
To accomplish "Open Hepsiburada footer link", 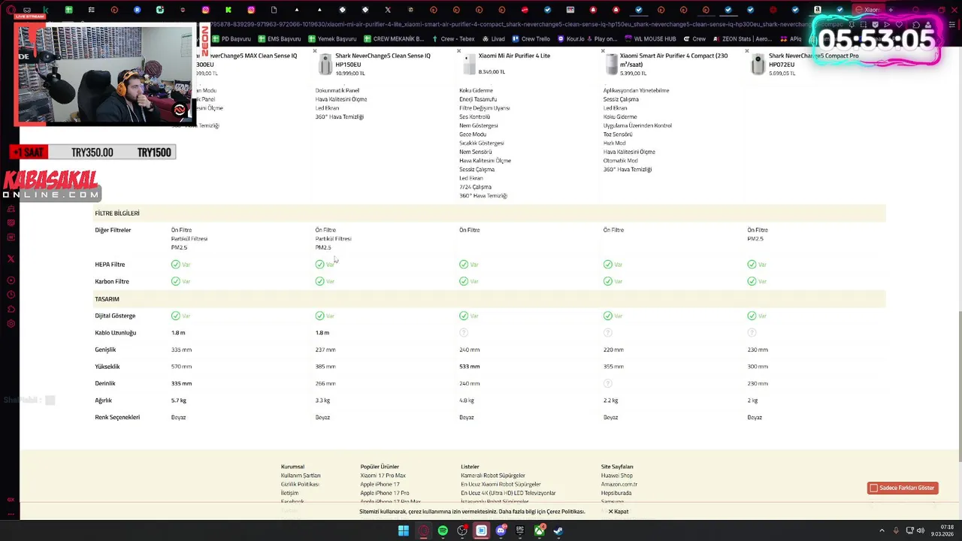I will pyautogui.click(x=616, y=493).
